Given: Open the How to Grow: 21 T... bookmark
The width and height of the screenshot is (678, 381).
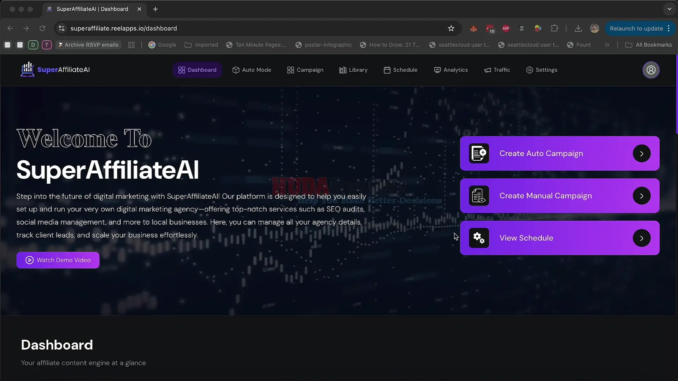Looking at the screenshot, I should [390, 45].
